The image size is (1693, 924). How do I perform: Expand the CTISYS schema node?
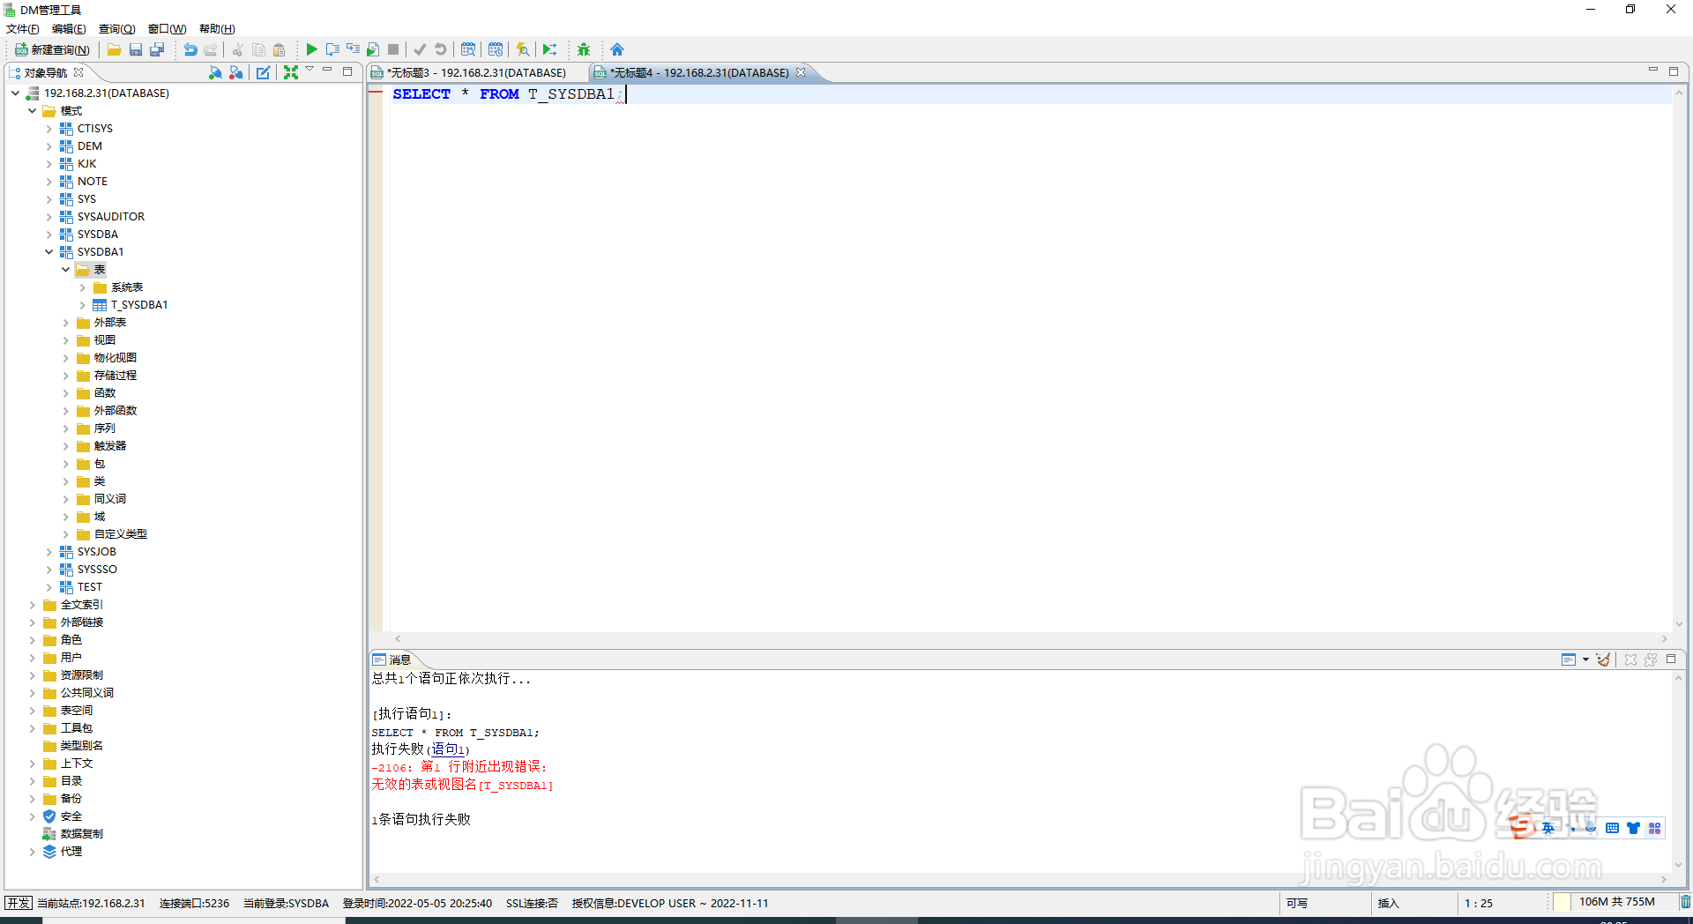(x=49, y=129)
